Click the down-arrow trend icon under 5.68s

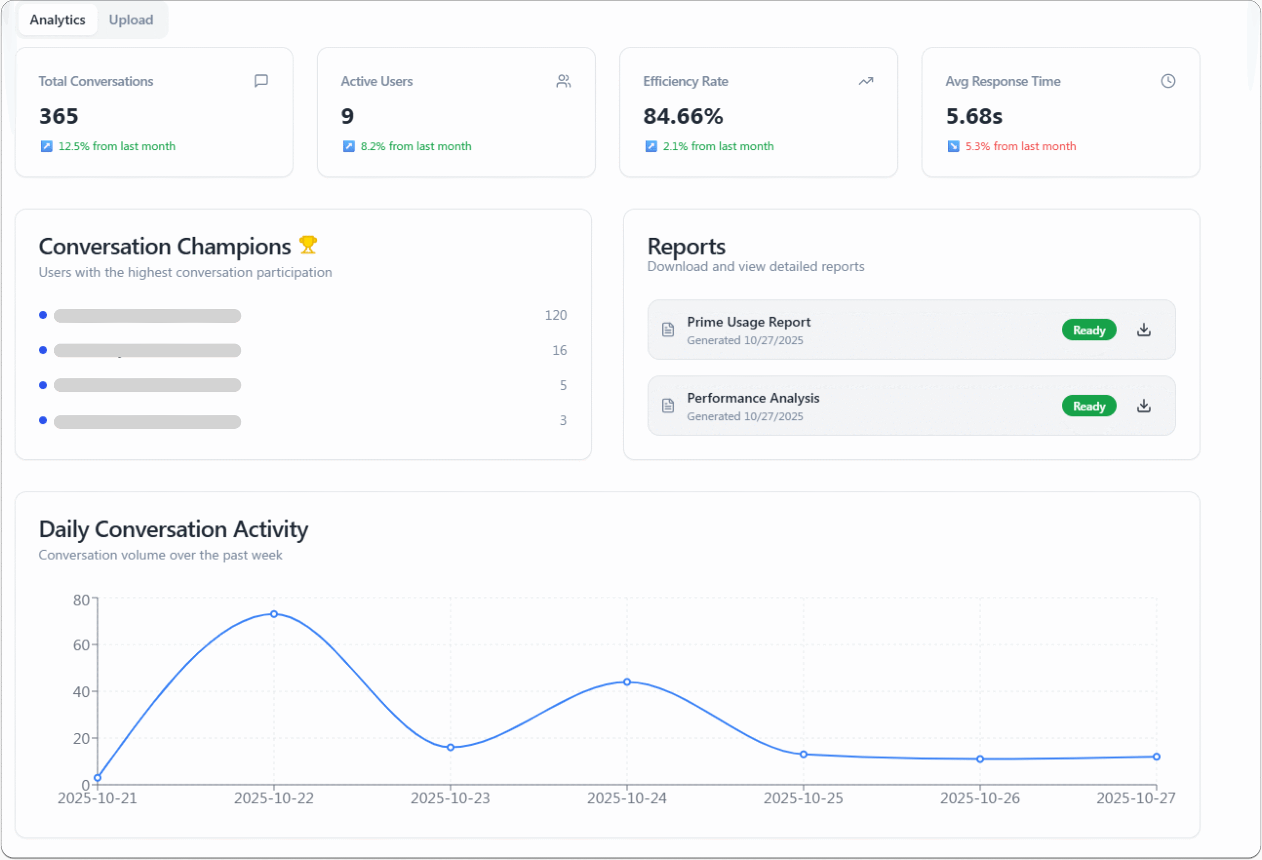pyautogui.click(x=953, y=146)
